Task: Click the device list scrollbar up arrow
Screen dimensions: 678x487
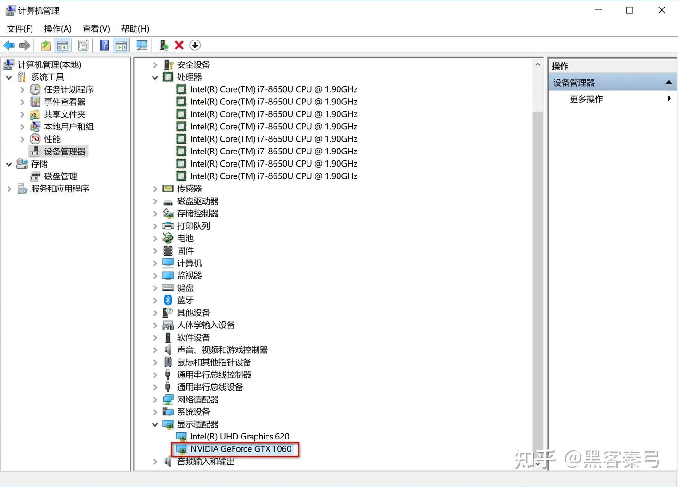Action: pos(538,64)
